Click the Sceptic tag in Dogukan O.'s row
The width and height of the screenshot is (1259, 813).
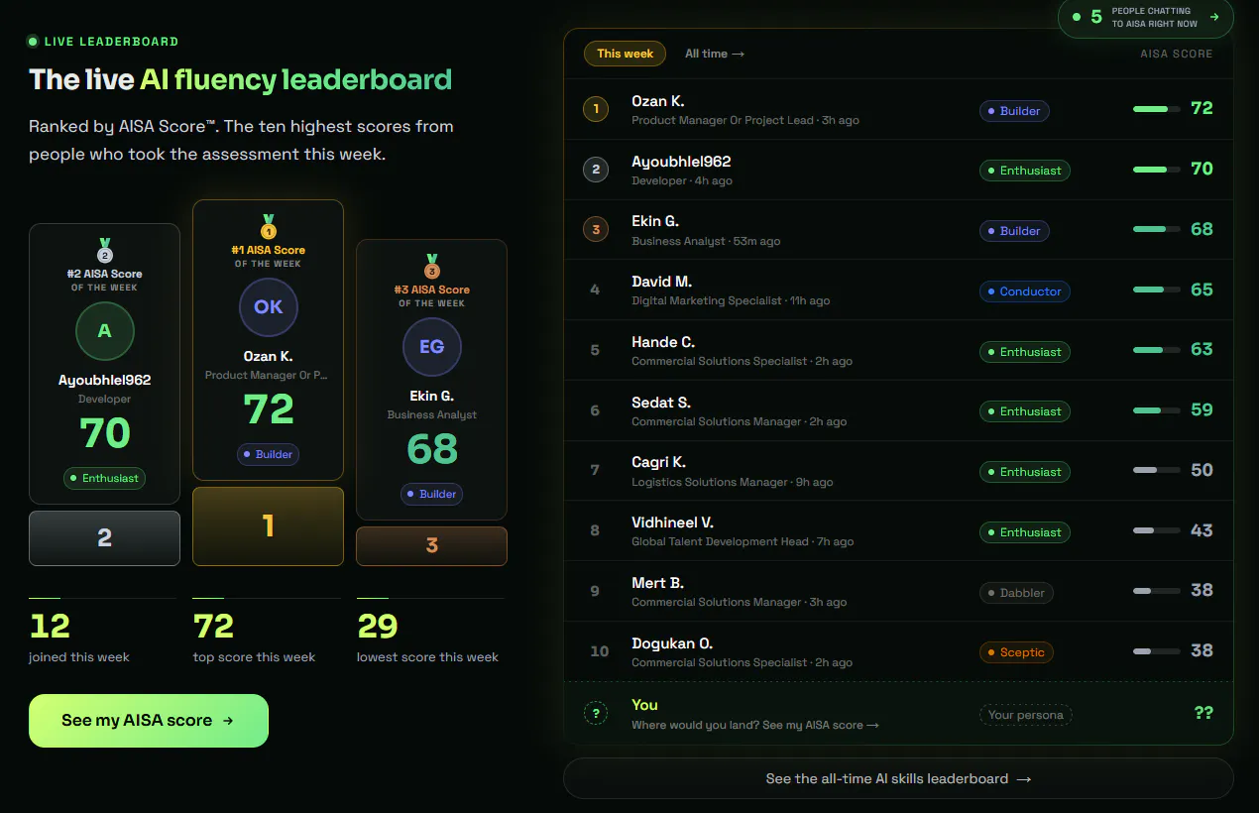[x=1016, y=652]
